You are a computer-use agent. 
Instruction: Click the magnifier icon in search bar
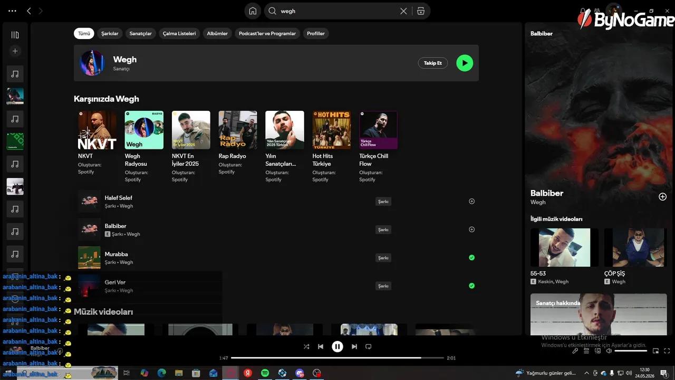pos(273,11)
